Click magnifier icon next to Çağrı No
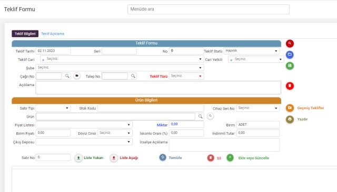This screenshot has width=337, height=192. [67, 76]
